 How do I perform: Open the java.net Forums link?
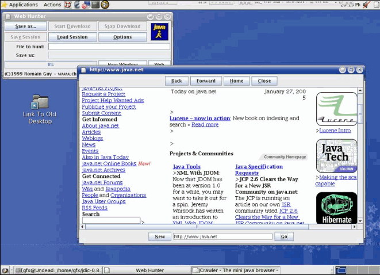[x=102, y=182]
